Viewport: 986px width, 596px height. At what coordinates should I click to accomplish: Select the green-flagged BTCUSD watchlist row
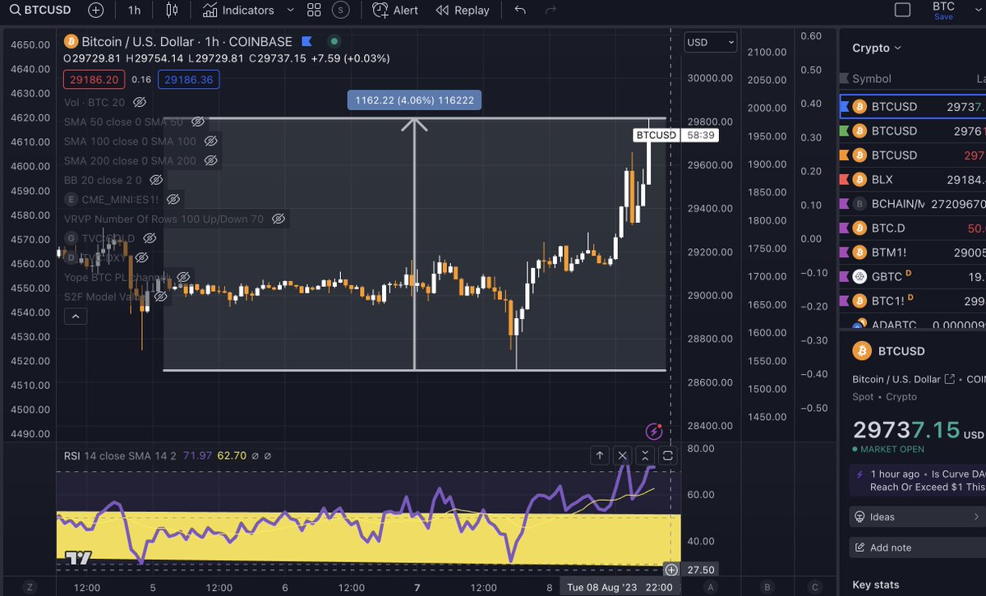coord(912,131)
